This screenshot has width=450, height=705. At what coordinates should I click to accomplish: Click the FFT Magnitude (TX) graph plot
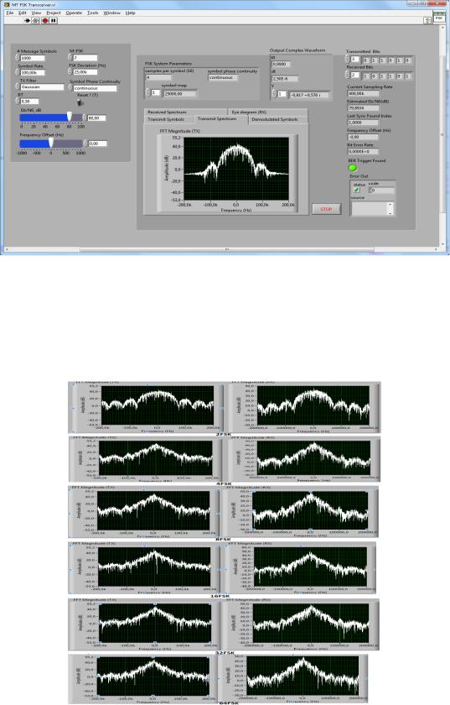[x=236, y=169]
